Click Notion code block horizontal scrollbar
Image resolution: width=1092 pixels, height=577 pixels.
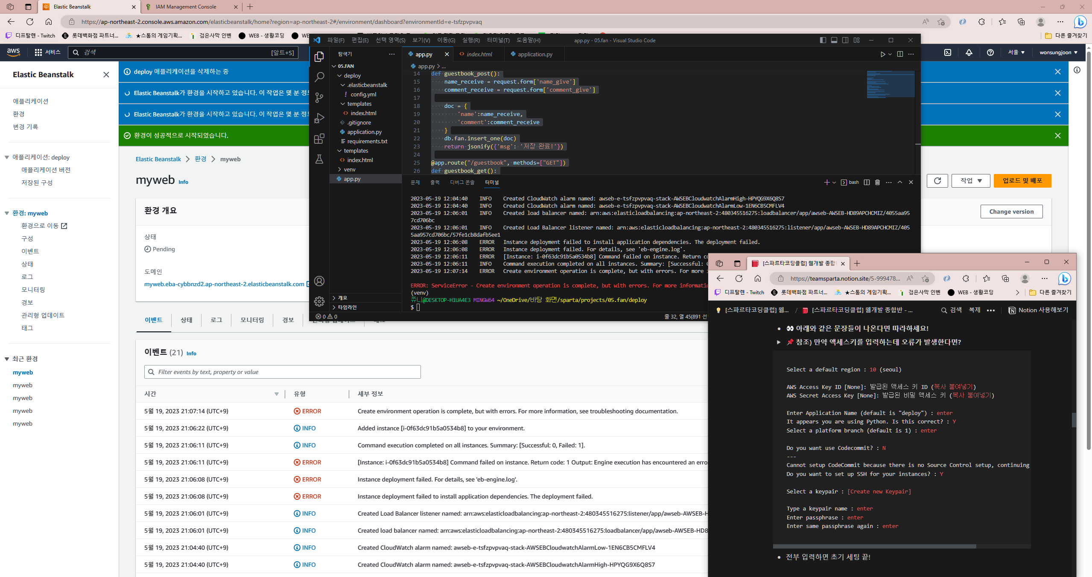[x=875, y=546]
